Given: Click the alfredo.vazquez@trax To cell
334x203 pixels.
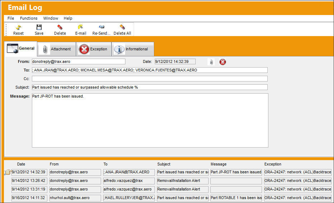Looking at the screenshot, I should (129, 181).
